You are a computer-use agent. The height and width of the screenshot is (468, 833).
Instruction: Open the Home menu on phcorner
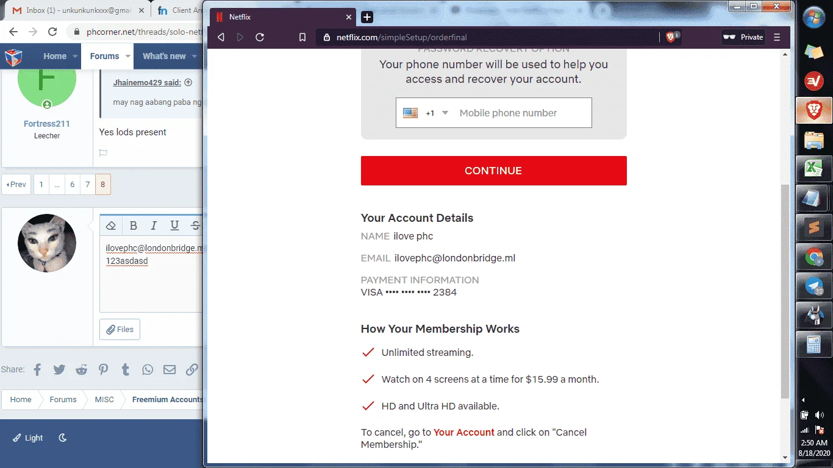coord(55,56)
